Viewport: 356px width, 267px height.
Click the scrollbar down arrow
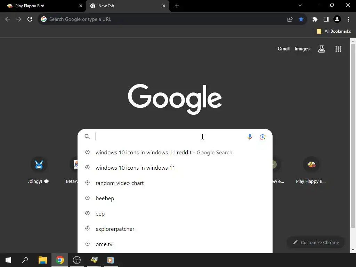tap(353, 250)
